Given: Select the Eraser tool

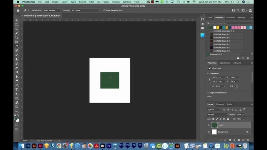Looking at the screenshot, I should point(17,68).
